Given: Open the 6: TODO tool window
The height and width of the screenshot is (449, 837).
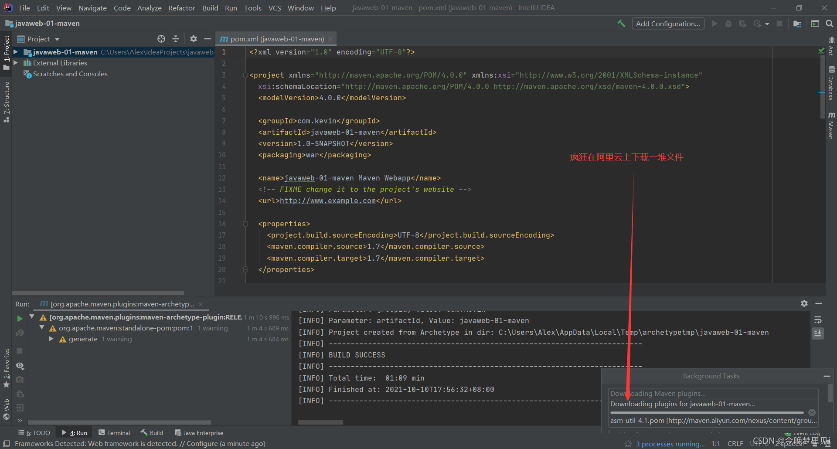Looking at the screenshot, I should [x=34, y=432].
